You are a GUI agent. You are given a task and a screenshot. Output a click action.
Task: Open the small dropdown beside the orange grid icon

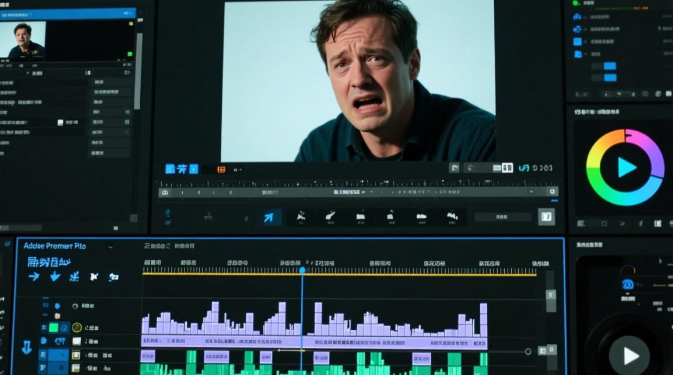tap(237, 170)
